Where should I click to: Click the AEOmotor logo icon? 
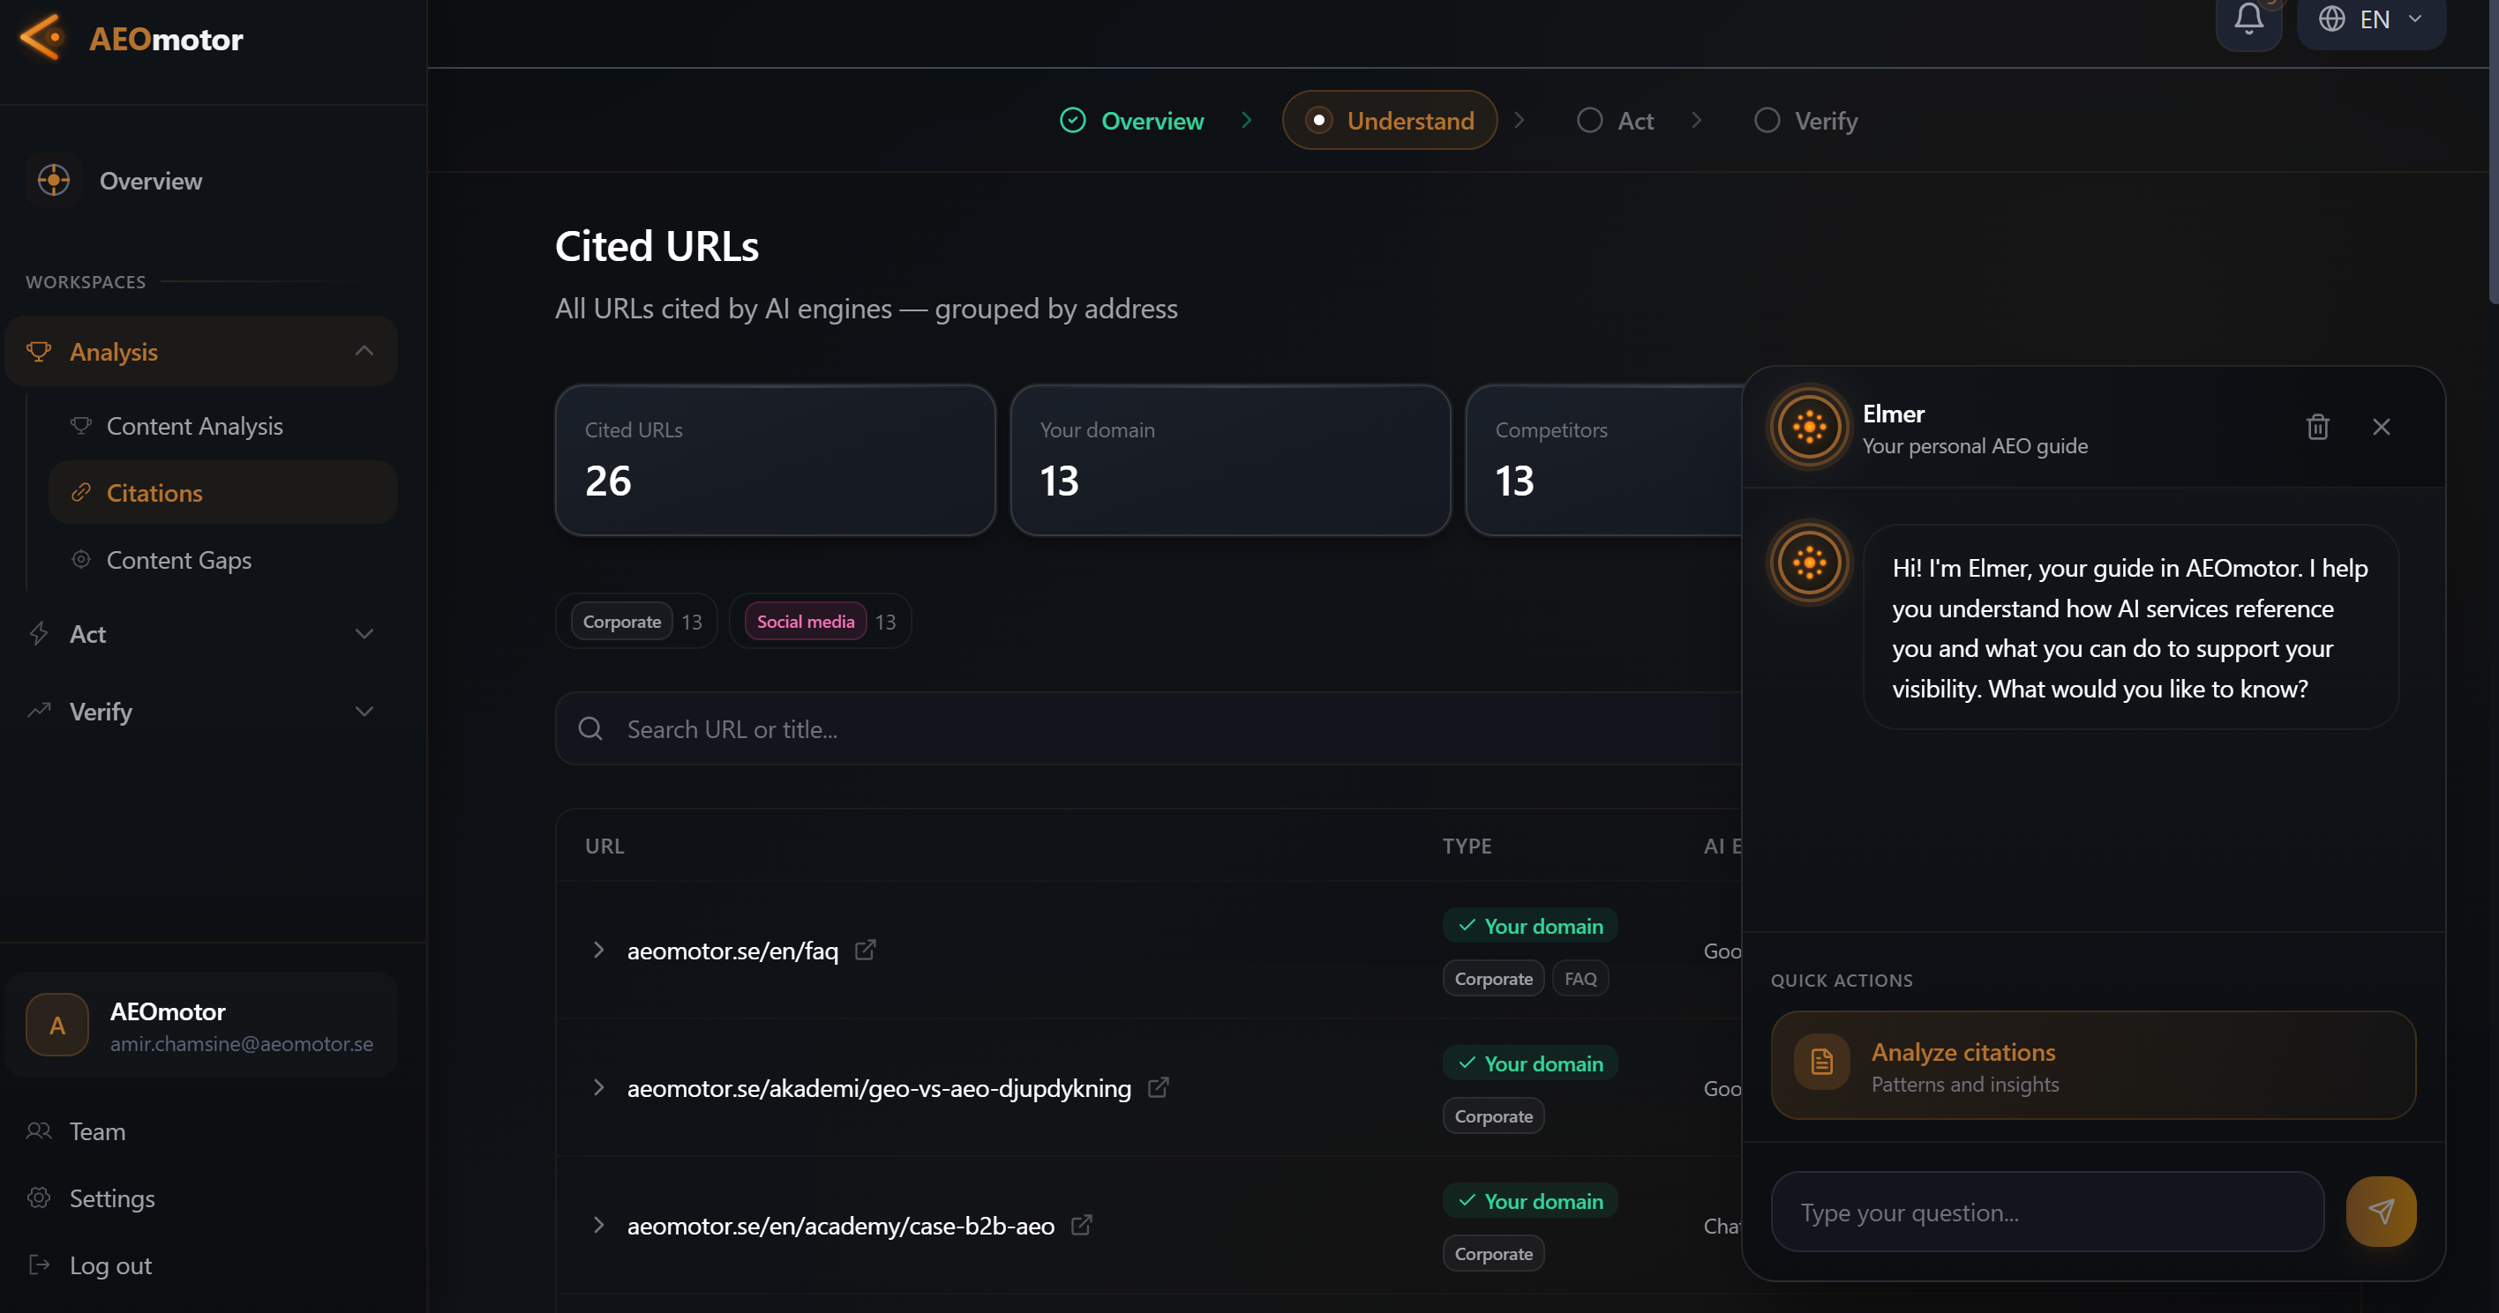tap(41, 38)
